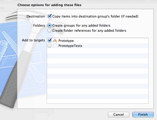This screenshot has height=120, width=157.
Task: Click the Copy items into destination text
Action: (x=95, y=16)
